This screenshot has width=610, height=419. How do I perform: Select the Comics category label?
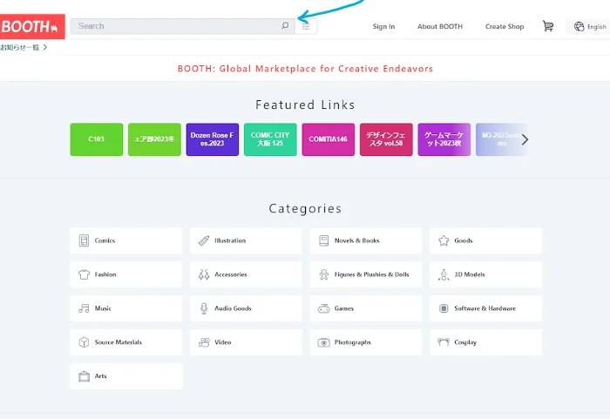105,240
